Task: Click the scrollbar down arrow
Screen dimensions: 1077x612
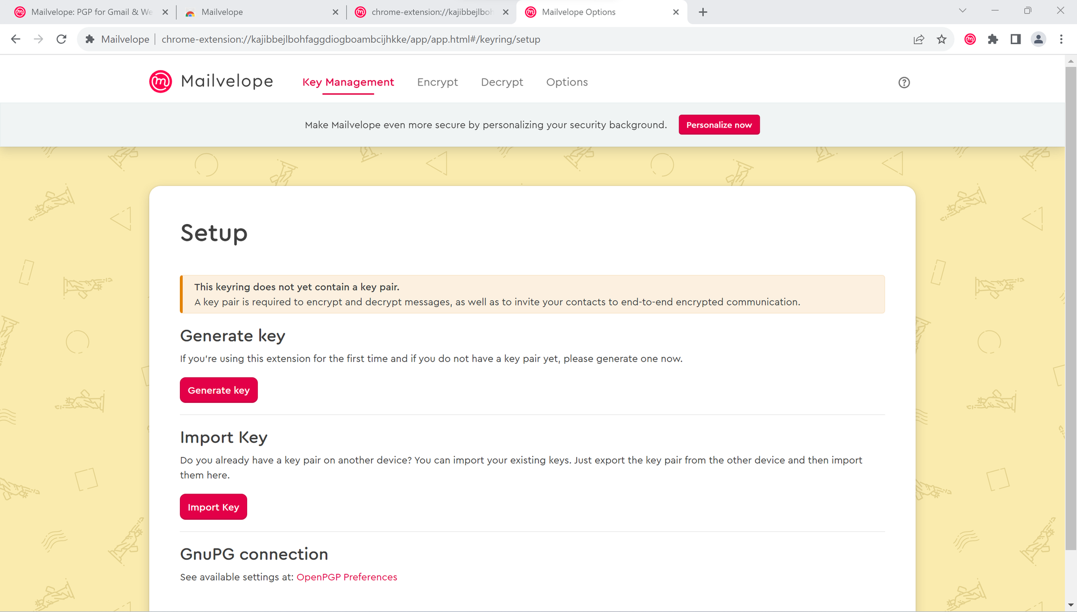Action: point(1071,606)
